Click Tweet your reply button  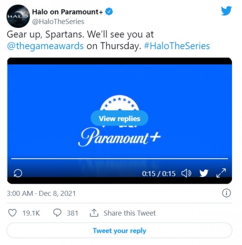[119, 230]
